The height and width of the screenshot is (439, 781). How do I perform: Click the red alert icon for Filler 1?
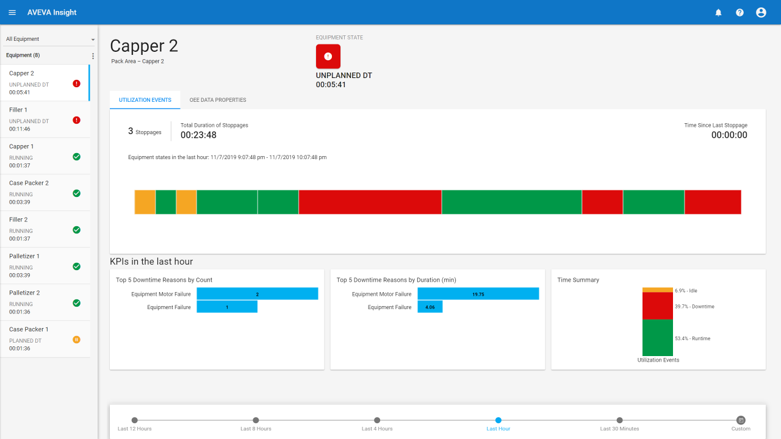click(x=76, y=120)
